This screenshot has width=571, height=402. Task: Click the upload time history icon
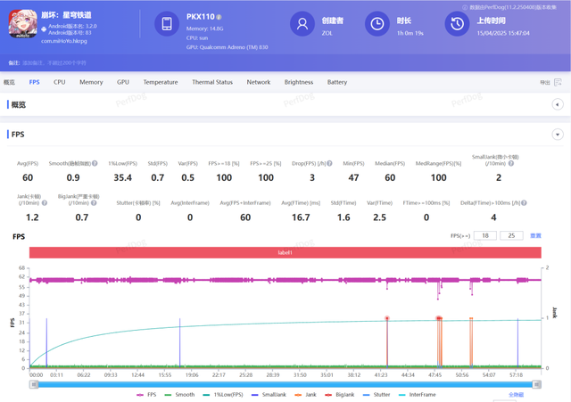[x=457, y=24]
